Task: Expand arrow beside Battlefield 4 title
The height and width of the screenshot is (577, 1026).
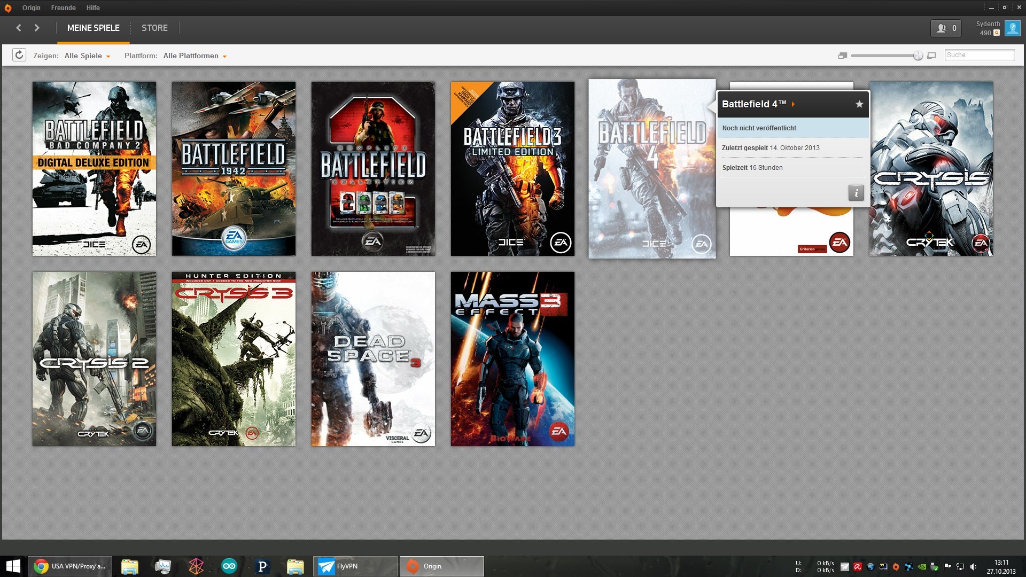Action: click(x=793, y=104)
